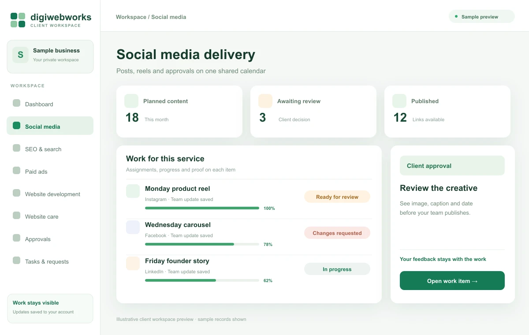Click the Friday founder story title
Screen dimensions: 529x335
click(177, 261)
